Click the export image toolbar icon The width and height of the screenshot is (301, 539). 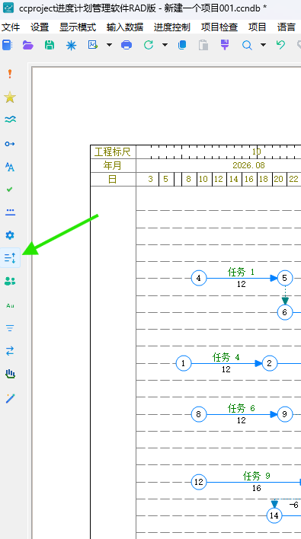(93, 45)
